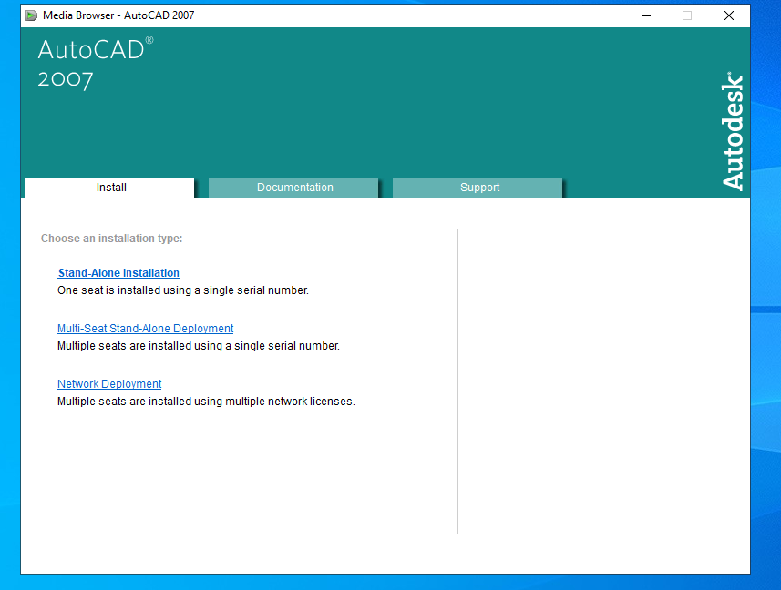Click the AutoCAD 2007 logo in the header
This screenshot has height=590, width=781.
tap(95, 63)
